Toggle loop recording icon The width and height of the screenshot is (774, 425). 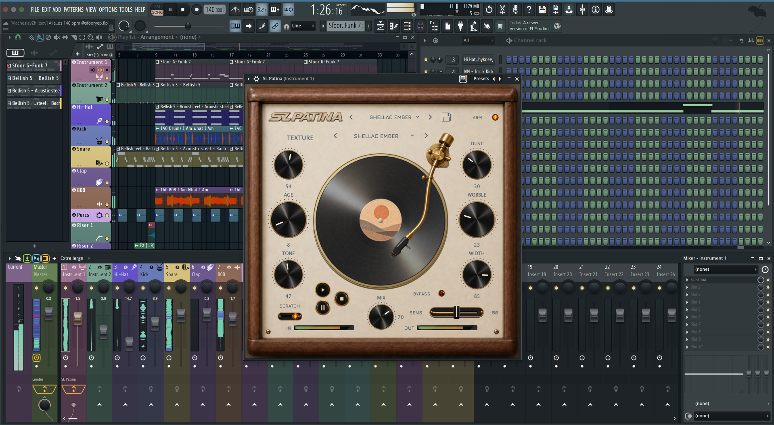tap(289, 9)
